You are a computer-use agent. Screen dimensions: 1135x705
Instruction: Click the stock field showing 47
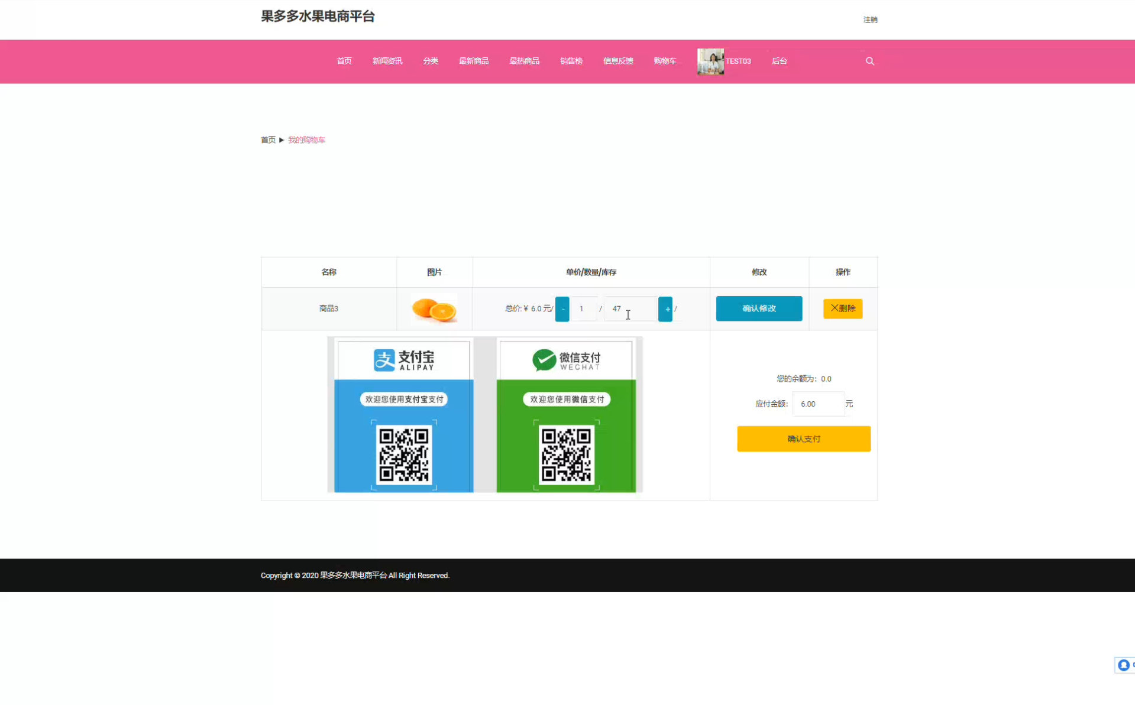(630, 308)
